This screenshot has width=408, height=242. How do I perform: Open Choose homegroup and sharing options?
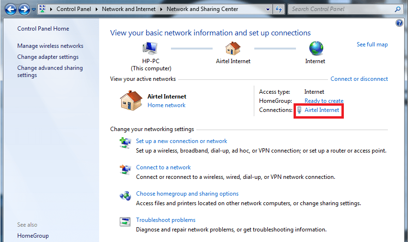click(187, 194)
